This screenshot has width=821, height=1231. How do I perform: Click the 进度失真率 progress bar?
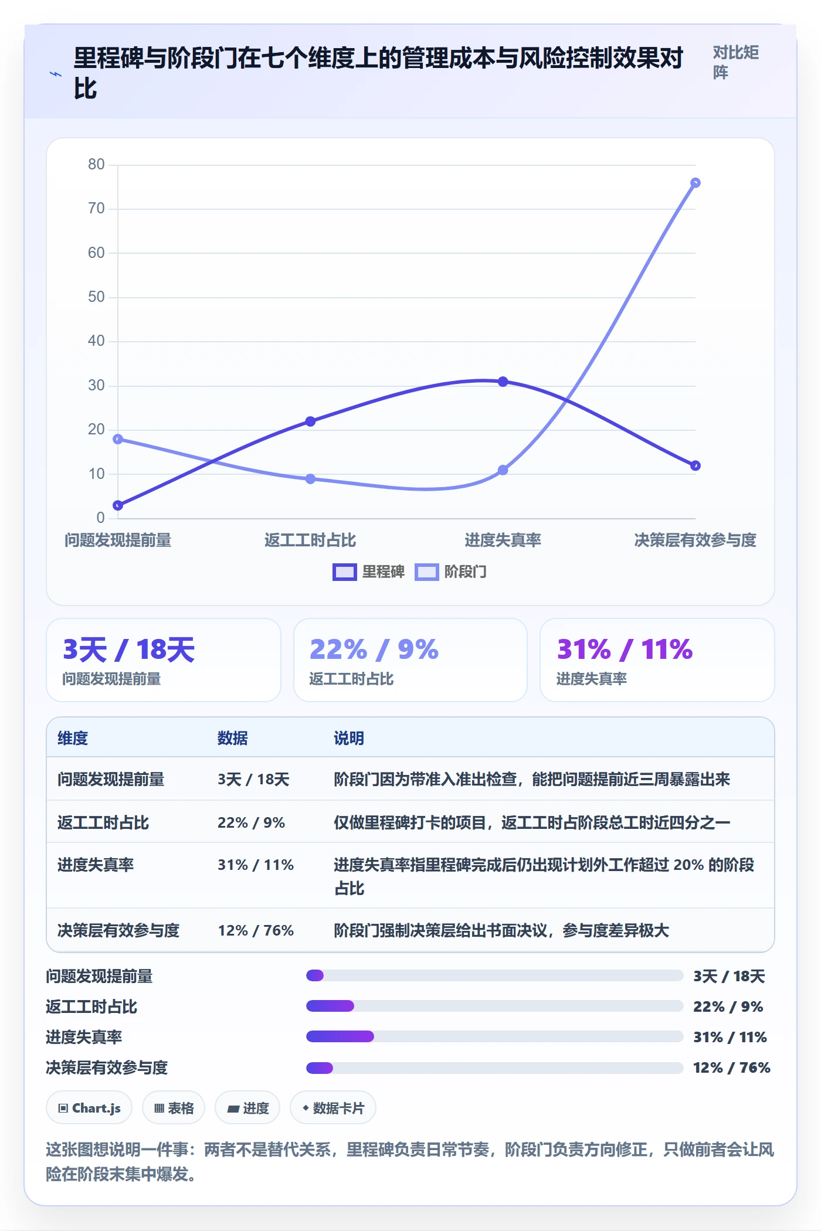tap(494, 1036)
